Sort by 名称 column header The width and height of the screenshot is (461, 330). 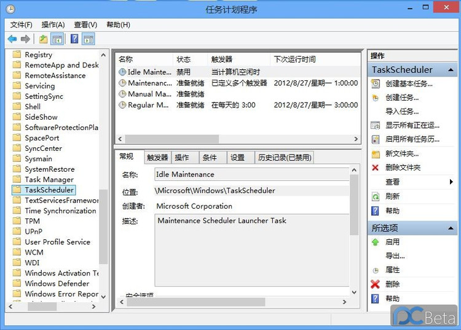coord(144,59)
